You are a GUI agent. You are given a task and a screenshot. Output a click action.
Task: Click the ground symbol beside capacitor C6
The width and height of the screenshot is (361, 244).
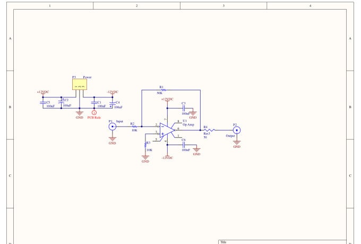point(196,150)
